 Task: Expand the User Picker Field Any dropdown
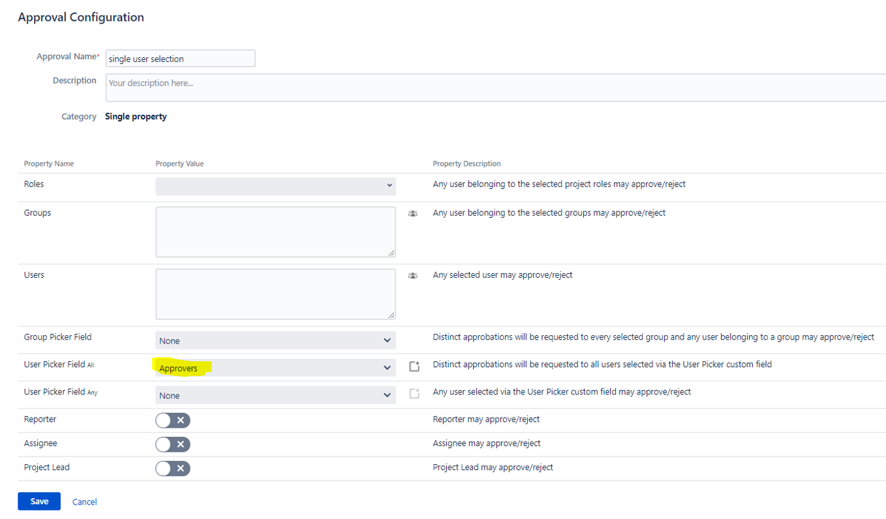pos(275,395)
